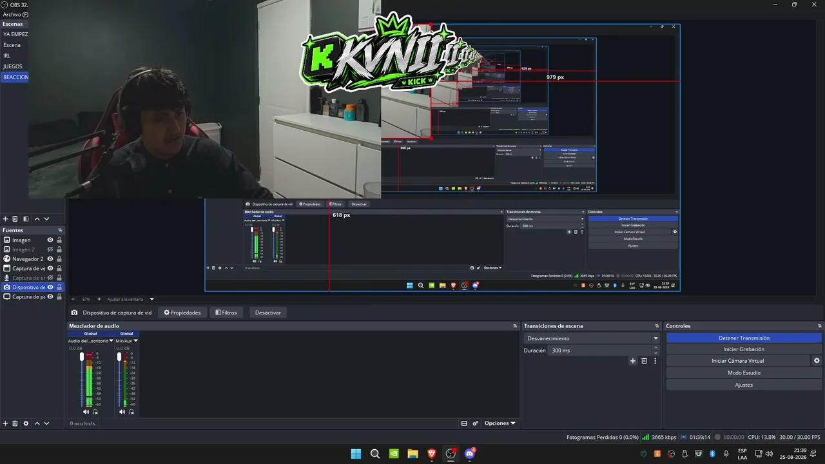
Task: Click Detener Transmisión button
Action: pyautogui.click(x=744, y=338)
